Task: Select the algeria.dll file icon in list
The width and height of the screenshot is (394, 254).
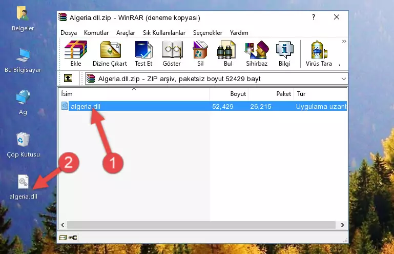Action: tap(65, 106)
